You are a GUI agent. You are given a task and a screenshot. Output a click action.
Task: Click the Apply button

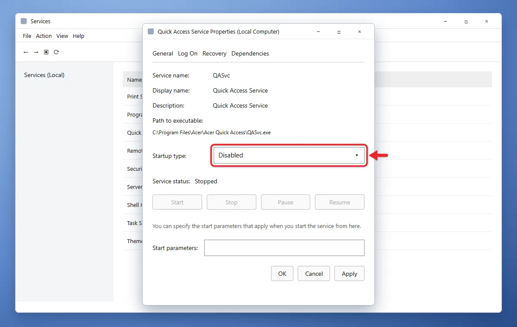[x=349, y=274]
